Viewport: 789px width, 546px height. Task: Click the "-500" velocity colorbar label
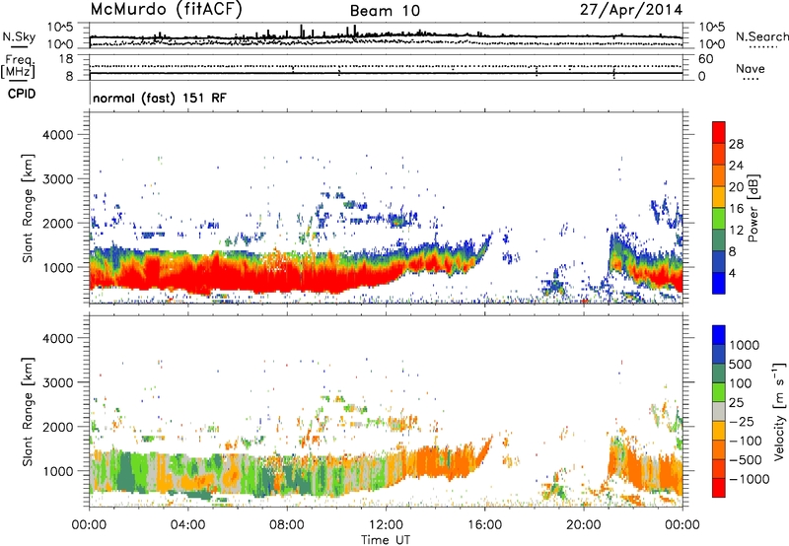click(x=745, y=460)
